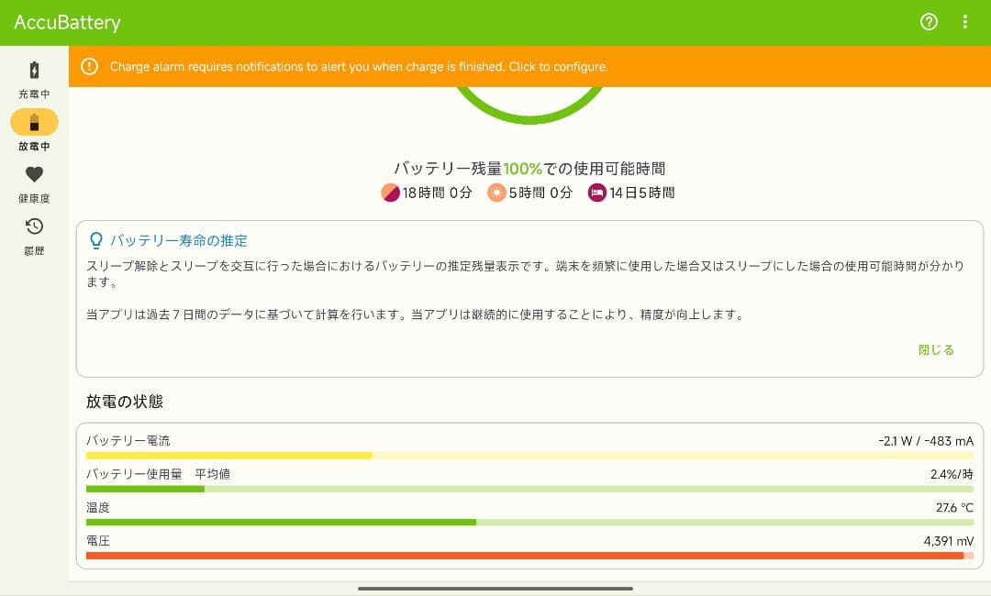
Task: Click the lightbulb icon beside バッテリー寿命の推定
Action: (95, 240)
